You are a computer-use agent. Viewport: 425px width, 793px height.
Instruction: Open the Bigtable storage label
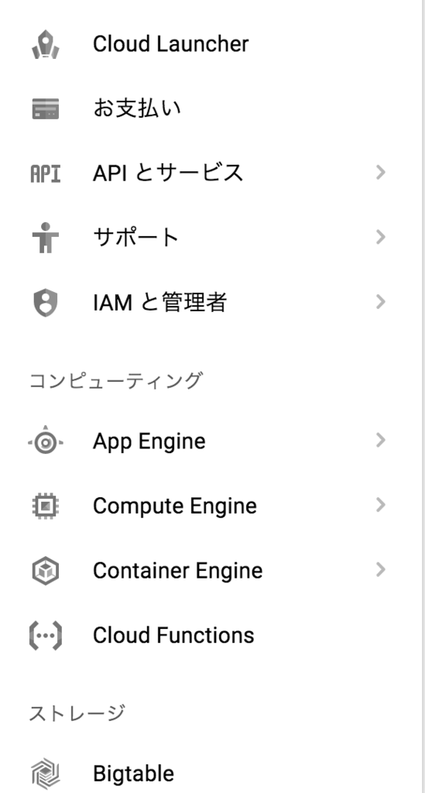pyautogui.click(x=133, y=774)
